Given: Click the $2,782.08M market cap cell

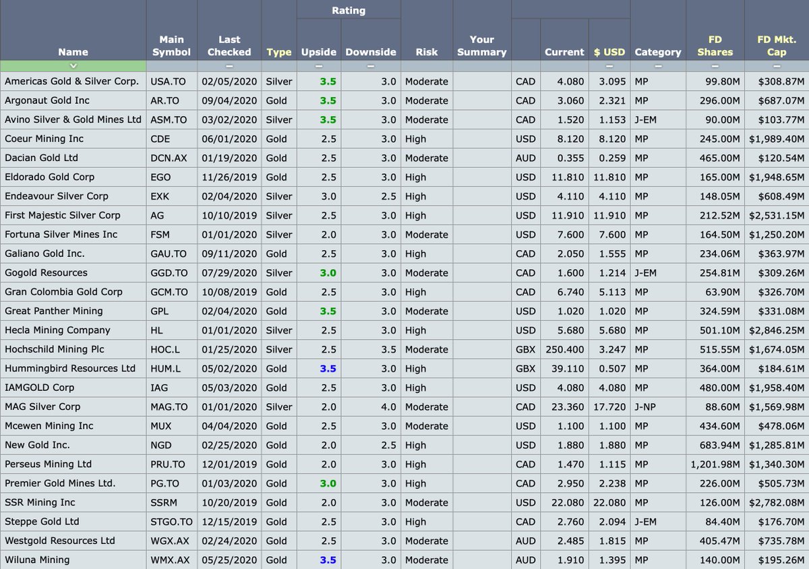Looking at the screenshot, I should (x=777, y=502).
